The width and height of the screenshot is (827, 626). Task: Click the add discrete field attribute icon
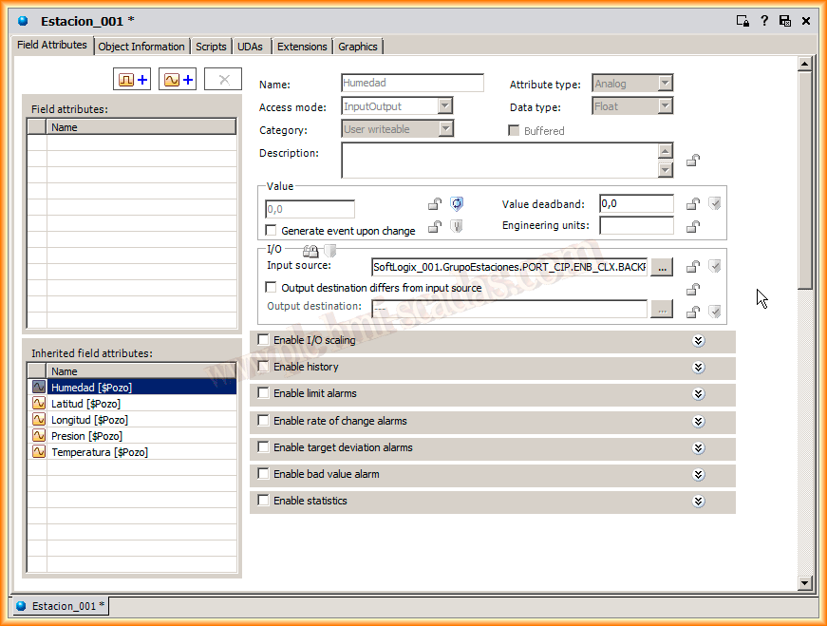pyautogui.click(x=131, y=80)
